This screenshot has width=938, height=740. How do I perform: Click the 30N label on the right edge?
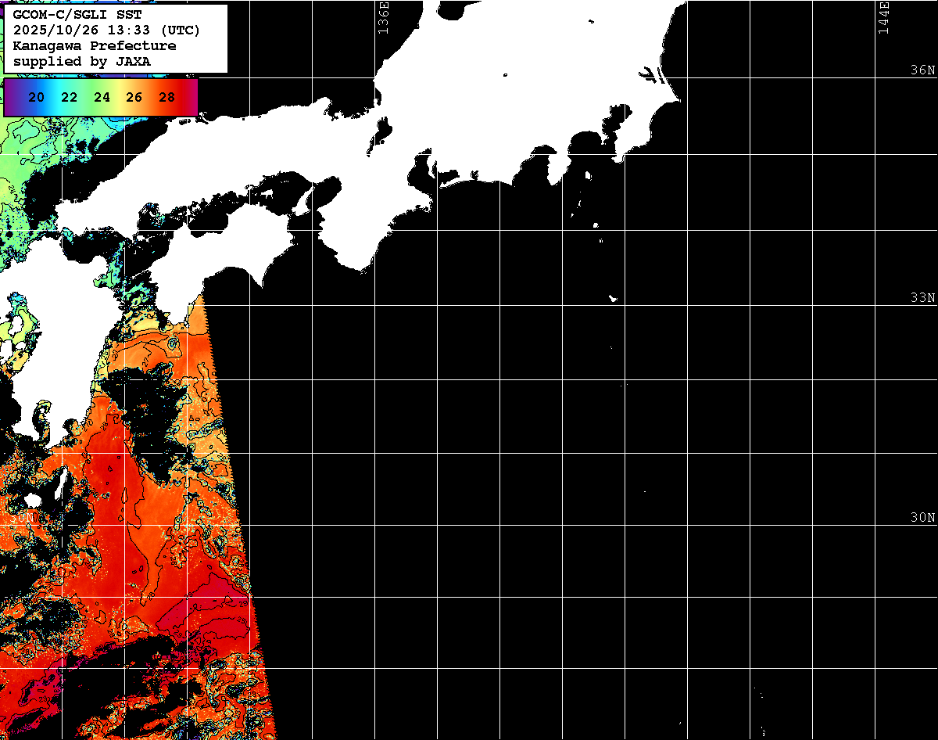[922, 517]
